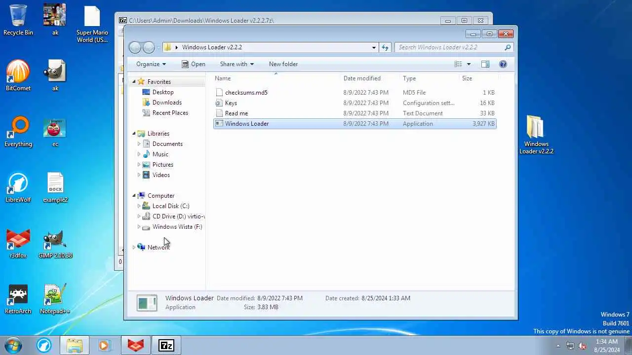Expand the Network tree node
The width and height of the screenshot is (632, 355).
(134, 248)
